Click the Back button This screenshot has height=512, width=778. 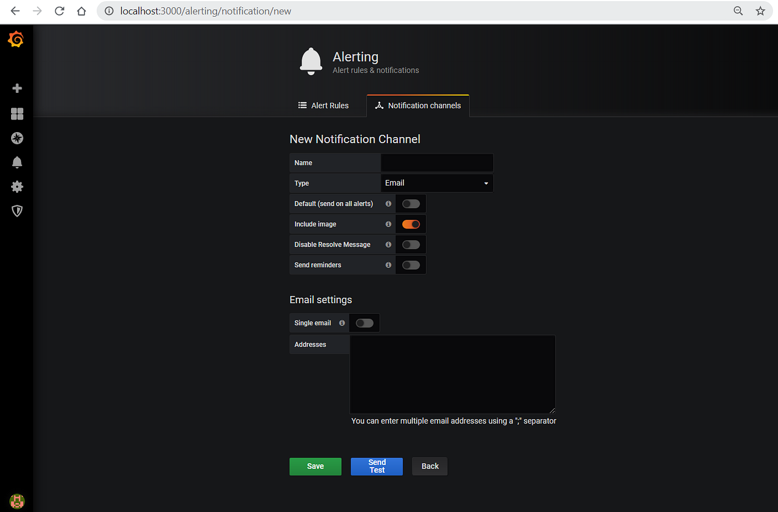click(430, 466)
